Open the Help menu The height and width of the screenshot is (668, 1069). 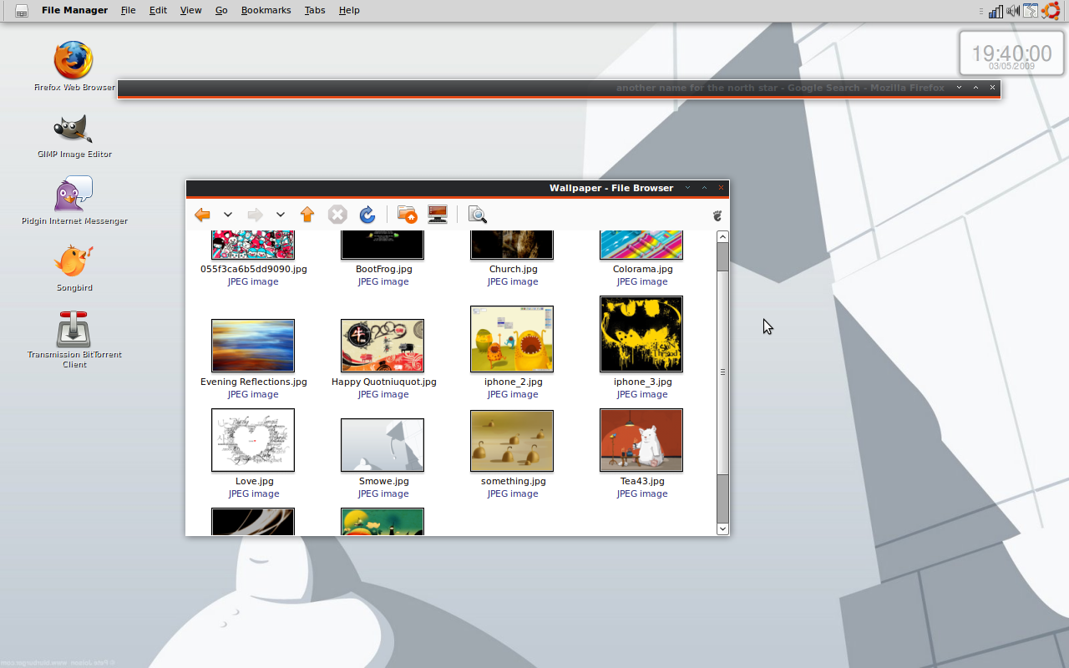(x=349, y=10)
